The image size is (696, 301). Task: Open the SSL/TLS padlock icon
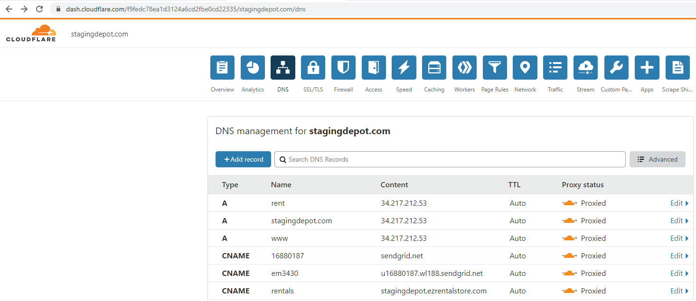(313, 67)
